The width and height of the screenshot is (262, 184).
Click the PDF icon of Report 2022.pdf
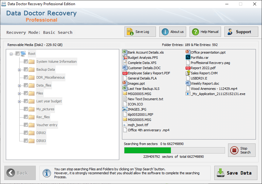(188, 68)
